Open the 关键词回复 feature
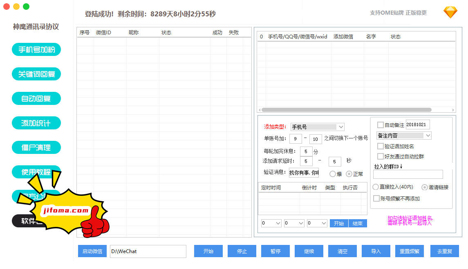Viewport: 468px width, 269px height. click(x=36, y=74)
